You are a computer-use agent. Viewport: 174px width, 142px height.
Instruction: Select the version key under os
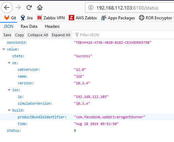[26, 83]
